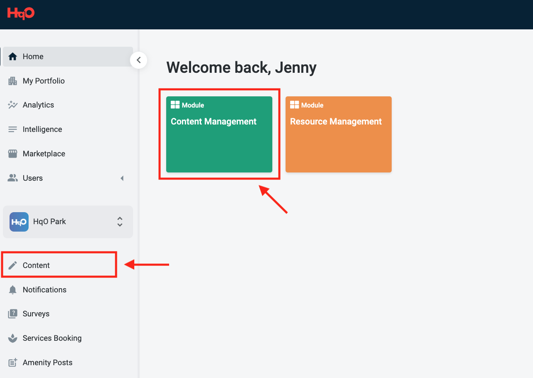Viewport: 533px width, 378px height.
Task: Click the Services Booking spa icon
Action: coord(13,338)
